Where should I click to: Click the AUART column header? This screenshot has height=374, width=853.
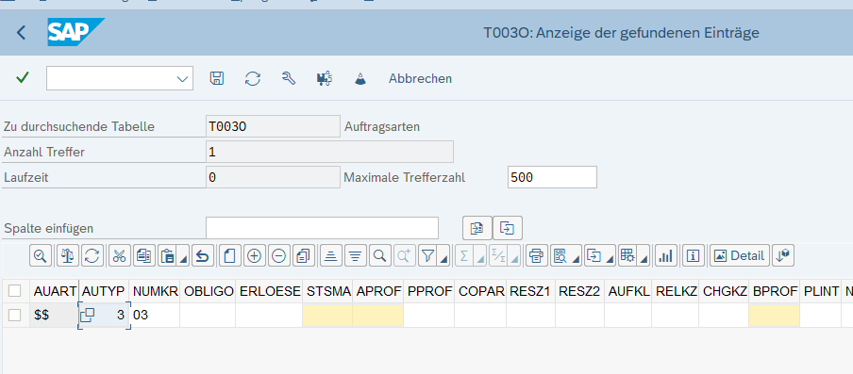[55, 291]
